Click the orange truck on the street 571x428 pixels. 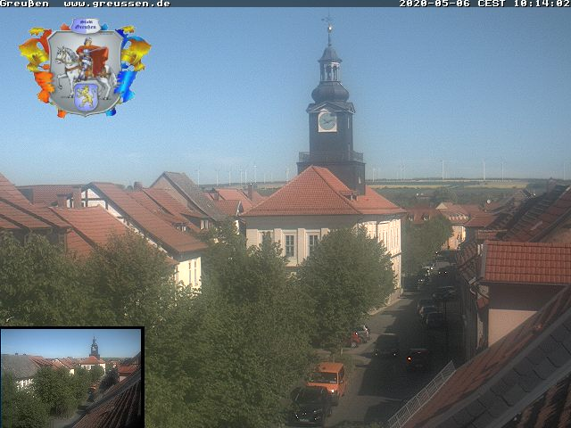(x=327, y=380)
